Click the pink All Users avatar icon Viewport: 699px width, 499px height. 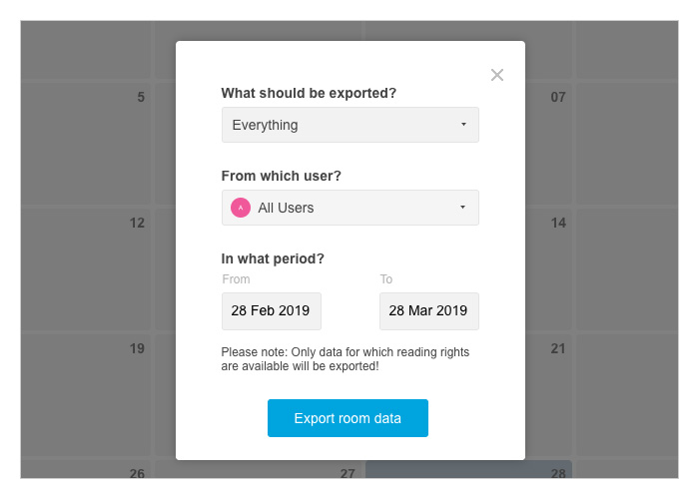coord(241,208)
